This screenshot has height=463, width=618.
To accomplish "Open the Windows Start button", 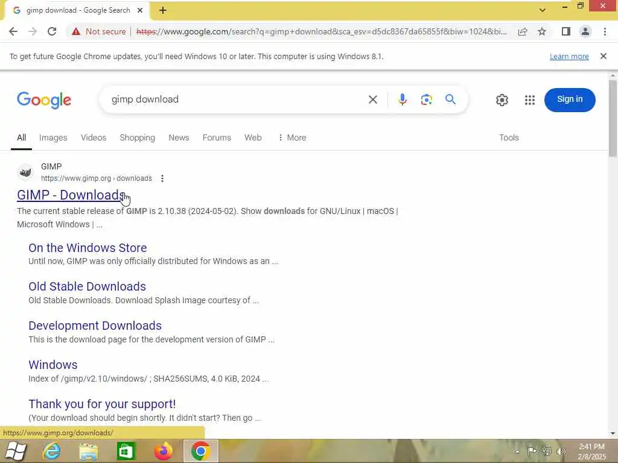I will point(15,451).
